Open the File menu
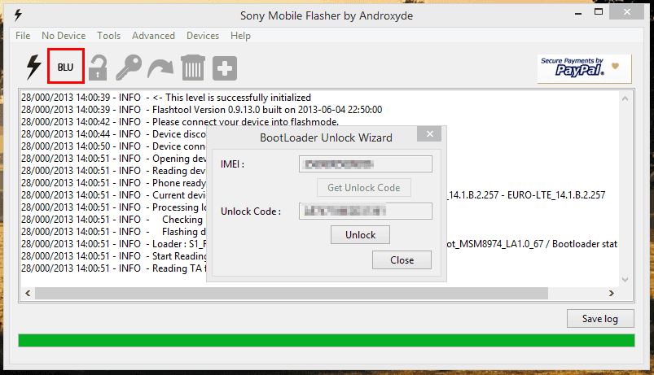The height and width of the screenshot is (375, 654). (23, 36)
